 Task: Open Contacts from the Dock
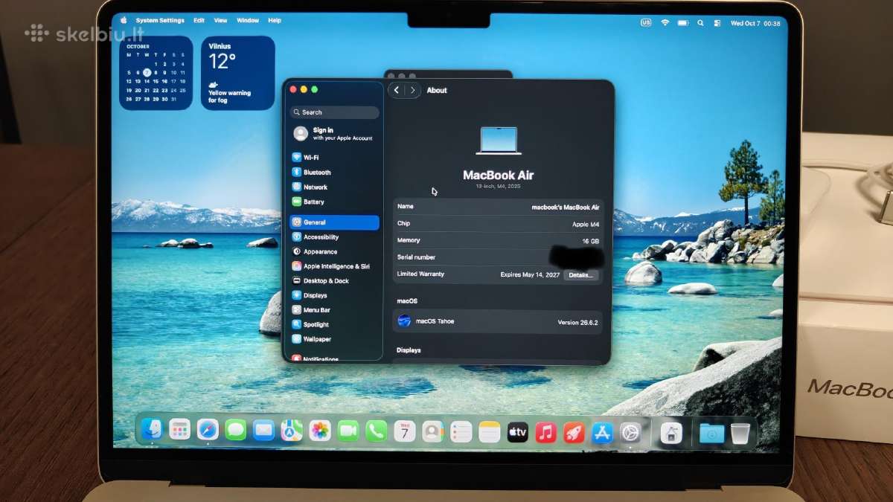(x=432, y=431)
